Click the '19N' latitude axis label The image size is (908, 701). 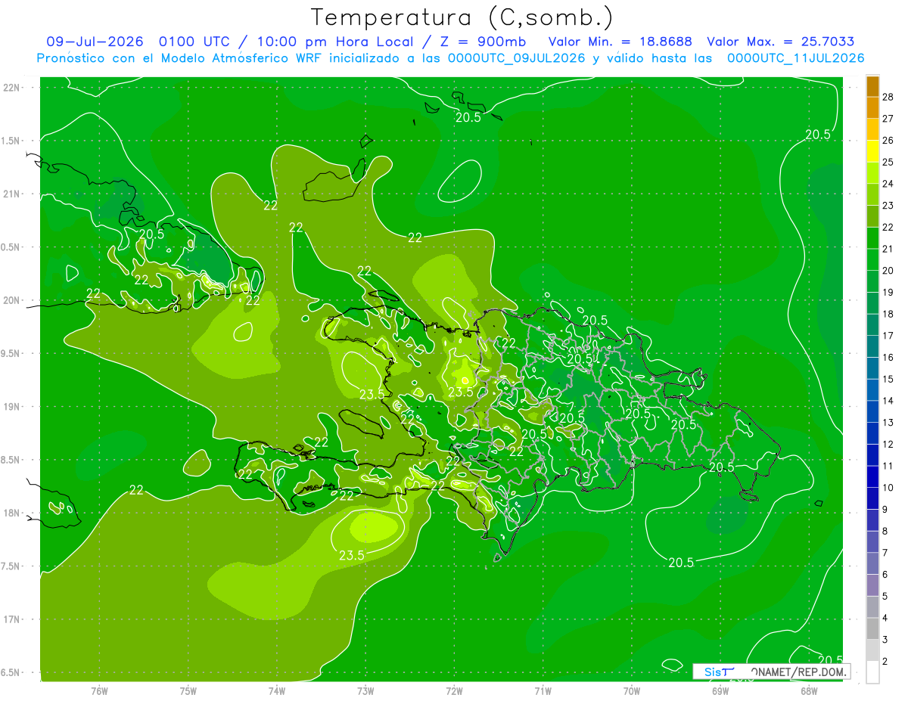click(x=11, y=407)
